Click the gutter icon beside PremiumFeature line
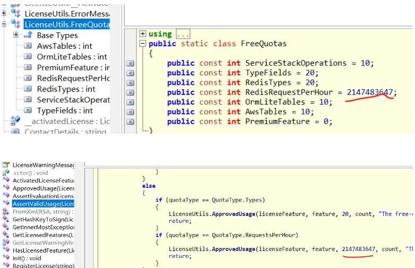 [x=130, y=122]
